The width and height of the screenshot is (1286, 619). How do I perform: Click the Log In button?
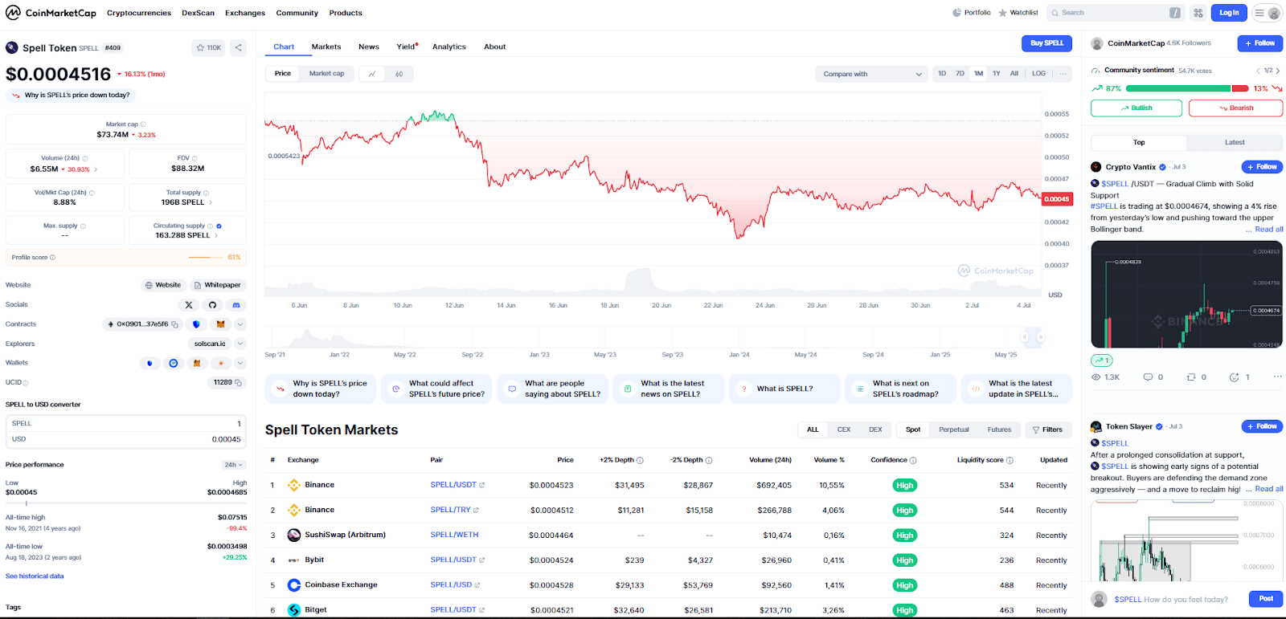point(1229,13)
